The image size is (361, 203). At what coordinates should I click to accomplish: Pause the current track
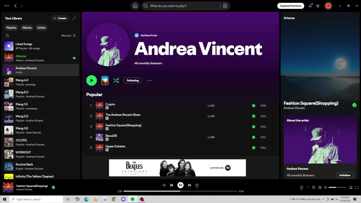tap(180, 185)
